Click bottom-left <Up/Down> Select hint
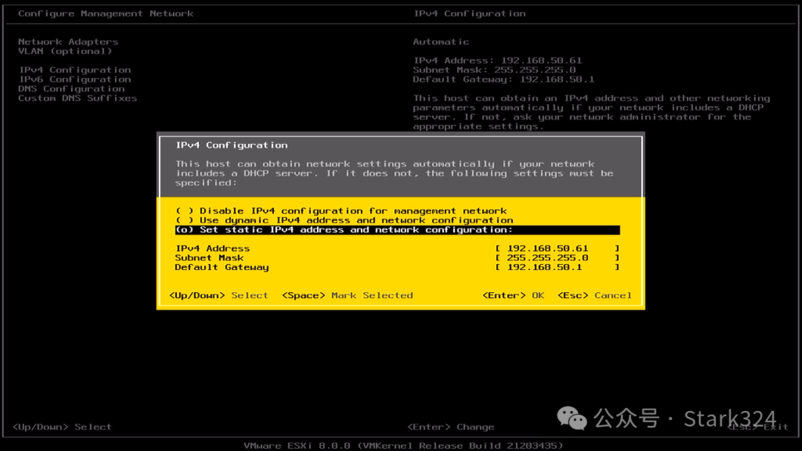 click(x=62, y=427)
